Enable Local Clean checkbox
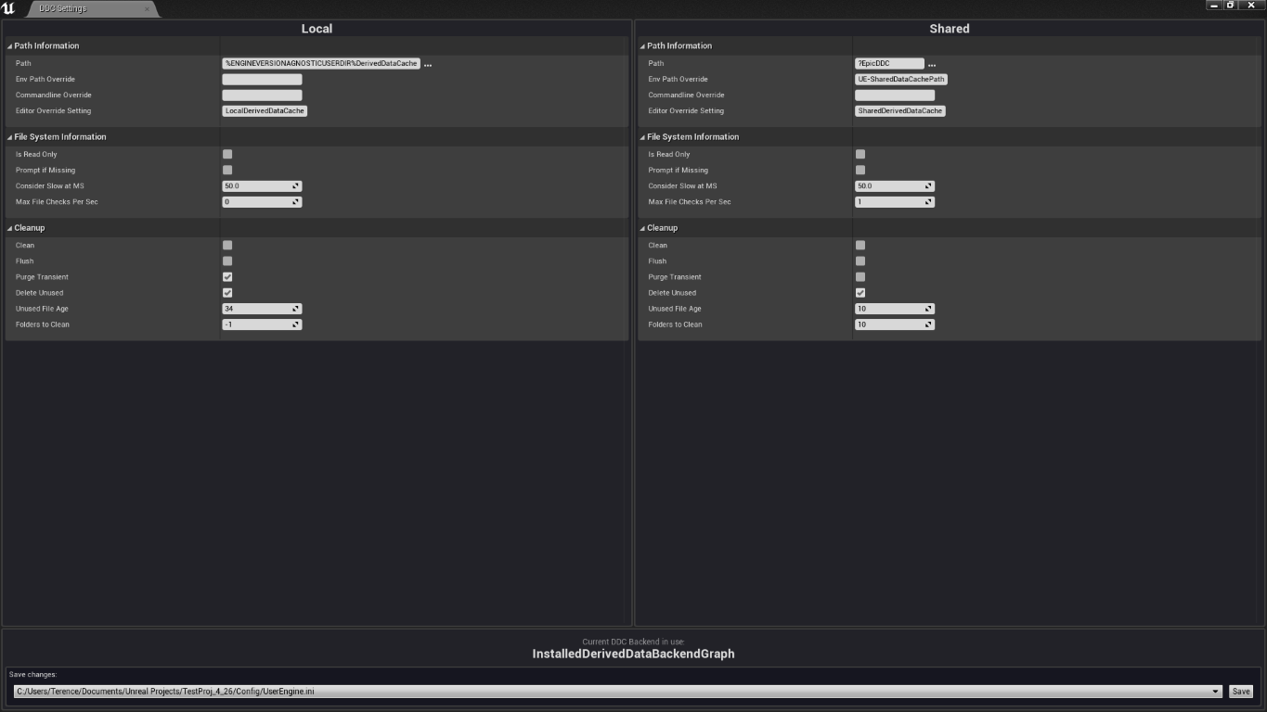This screenshot has height=712, width=1267. (227, 245)
